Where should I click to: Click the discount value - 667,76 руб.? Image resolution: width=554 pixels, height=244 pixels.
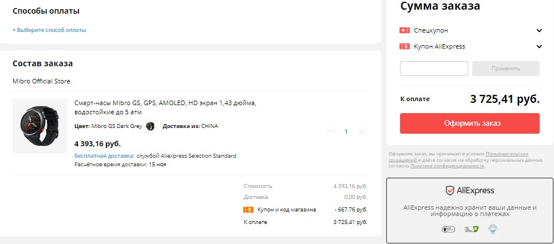[351, 210]
